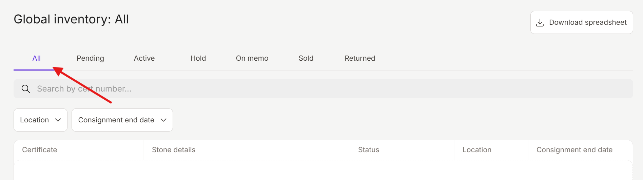Click the Stone details column header
Viewport: 643px width, 180px height.
tap(174, 150)
